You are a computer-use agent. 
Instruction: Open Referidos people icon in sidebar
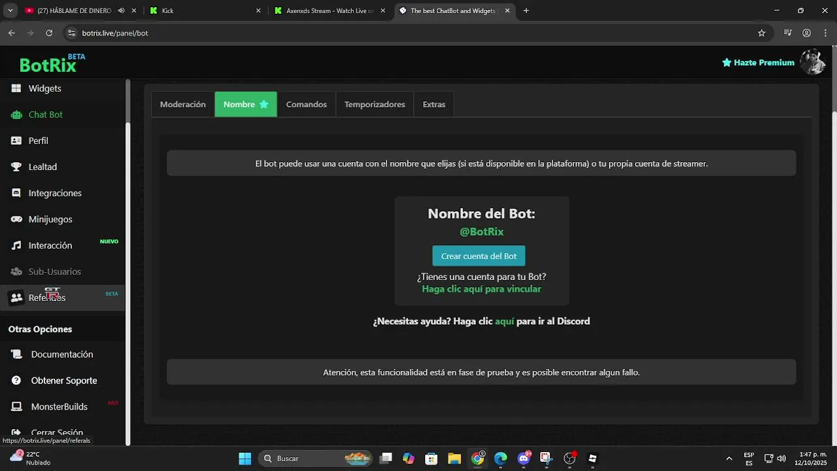16,298
